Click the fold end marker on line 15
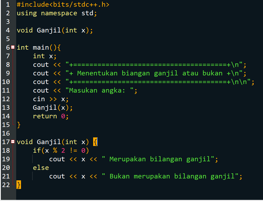263x201 pixels. pyautogui.click(x=13, y=125)
